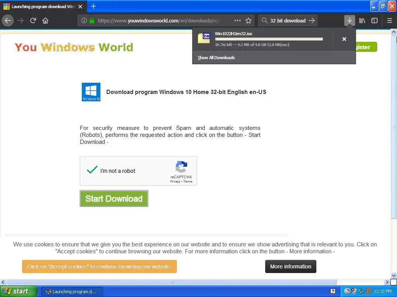Bookmark this page with the star
Viewport: 397px width, 297px height.
coord(249,21)
